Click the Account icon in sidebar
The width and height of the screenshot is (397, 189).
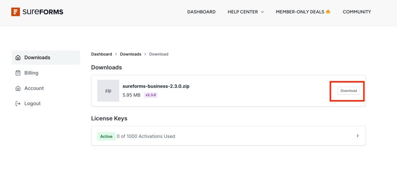click(18, 88)
